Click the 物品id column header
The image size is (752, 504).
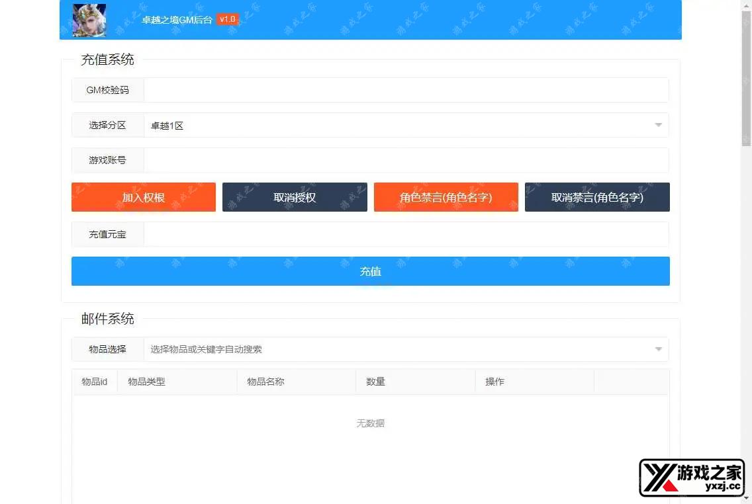[x=95, y=382]
